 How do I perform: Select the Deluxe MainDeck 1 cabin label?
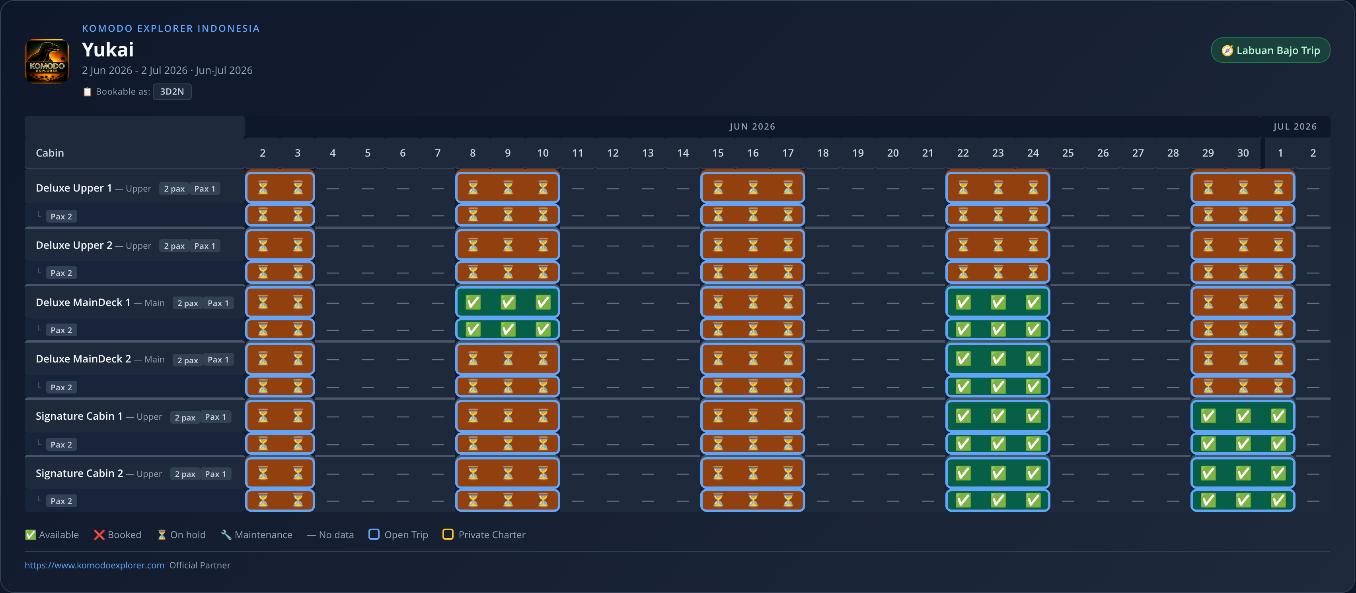click(x=83, y=302)
